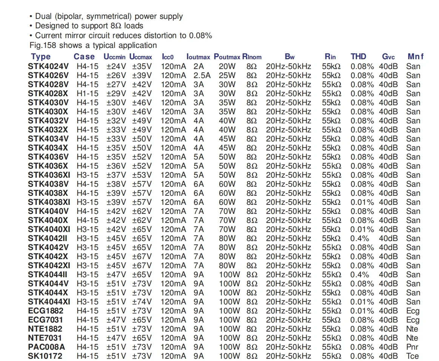Select the STK4042X type entry
This screenshot has width=439, height=361.
tap(48, 257)
